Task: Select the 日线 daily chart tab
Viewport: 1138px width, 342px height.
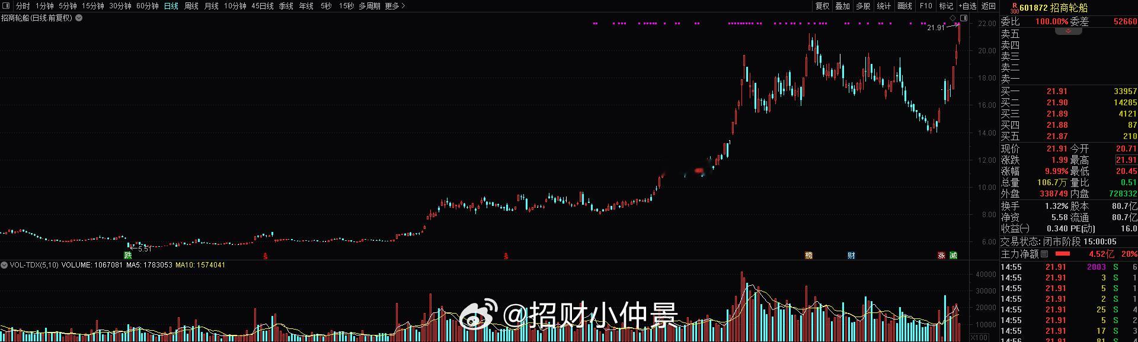Action: coord(171,6)
